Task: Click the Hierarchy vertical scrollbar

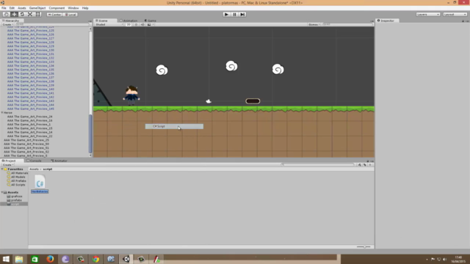Action: (90, 133)
